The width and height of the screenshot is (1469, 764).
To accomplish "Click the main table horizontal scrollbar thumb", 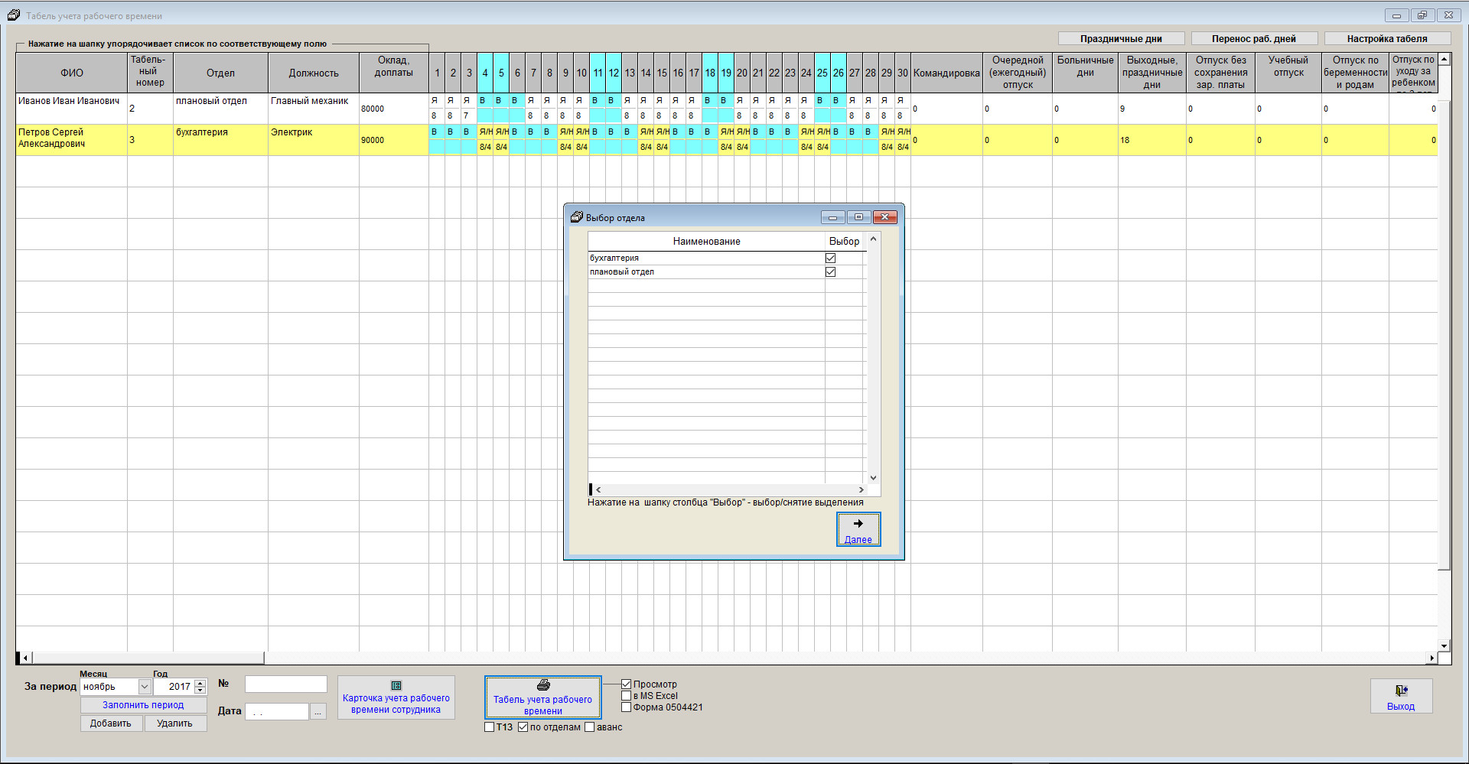I will [x=148, y=658].
